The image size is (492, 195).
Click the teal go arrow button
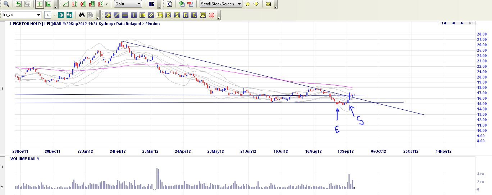61,15
